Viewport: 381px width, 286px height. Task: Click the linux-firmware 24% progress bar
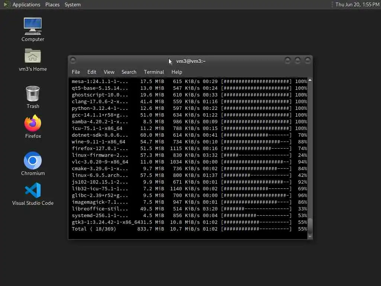[256, 155]
